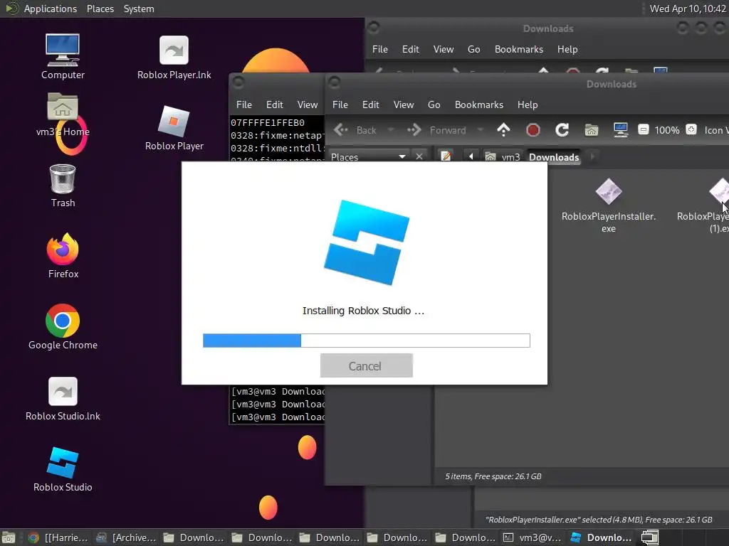This screenshot has width=729, height=546.
Task: Select the Roblox Player.lnk shortcut
Action: [174, 58]
